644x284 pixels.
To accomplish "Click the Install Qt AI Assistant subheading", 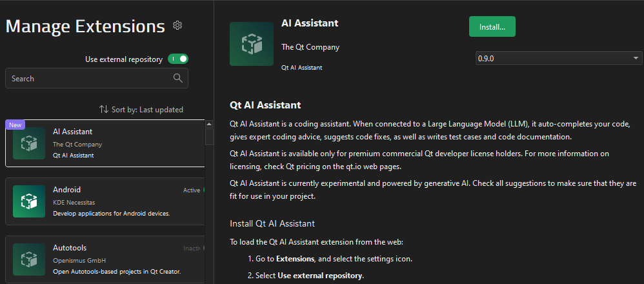I will pos(272,224).
